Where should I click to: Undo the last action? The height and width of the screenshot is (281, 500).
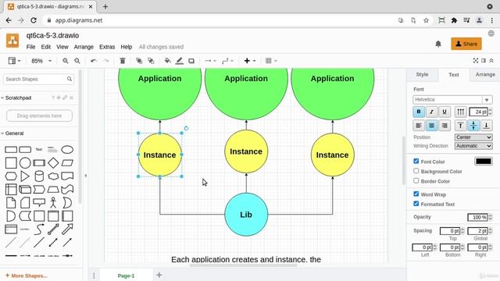coord(94,61)
